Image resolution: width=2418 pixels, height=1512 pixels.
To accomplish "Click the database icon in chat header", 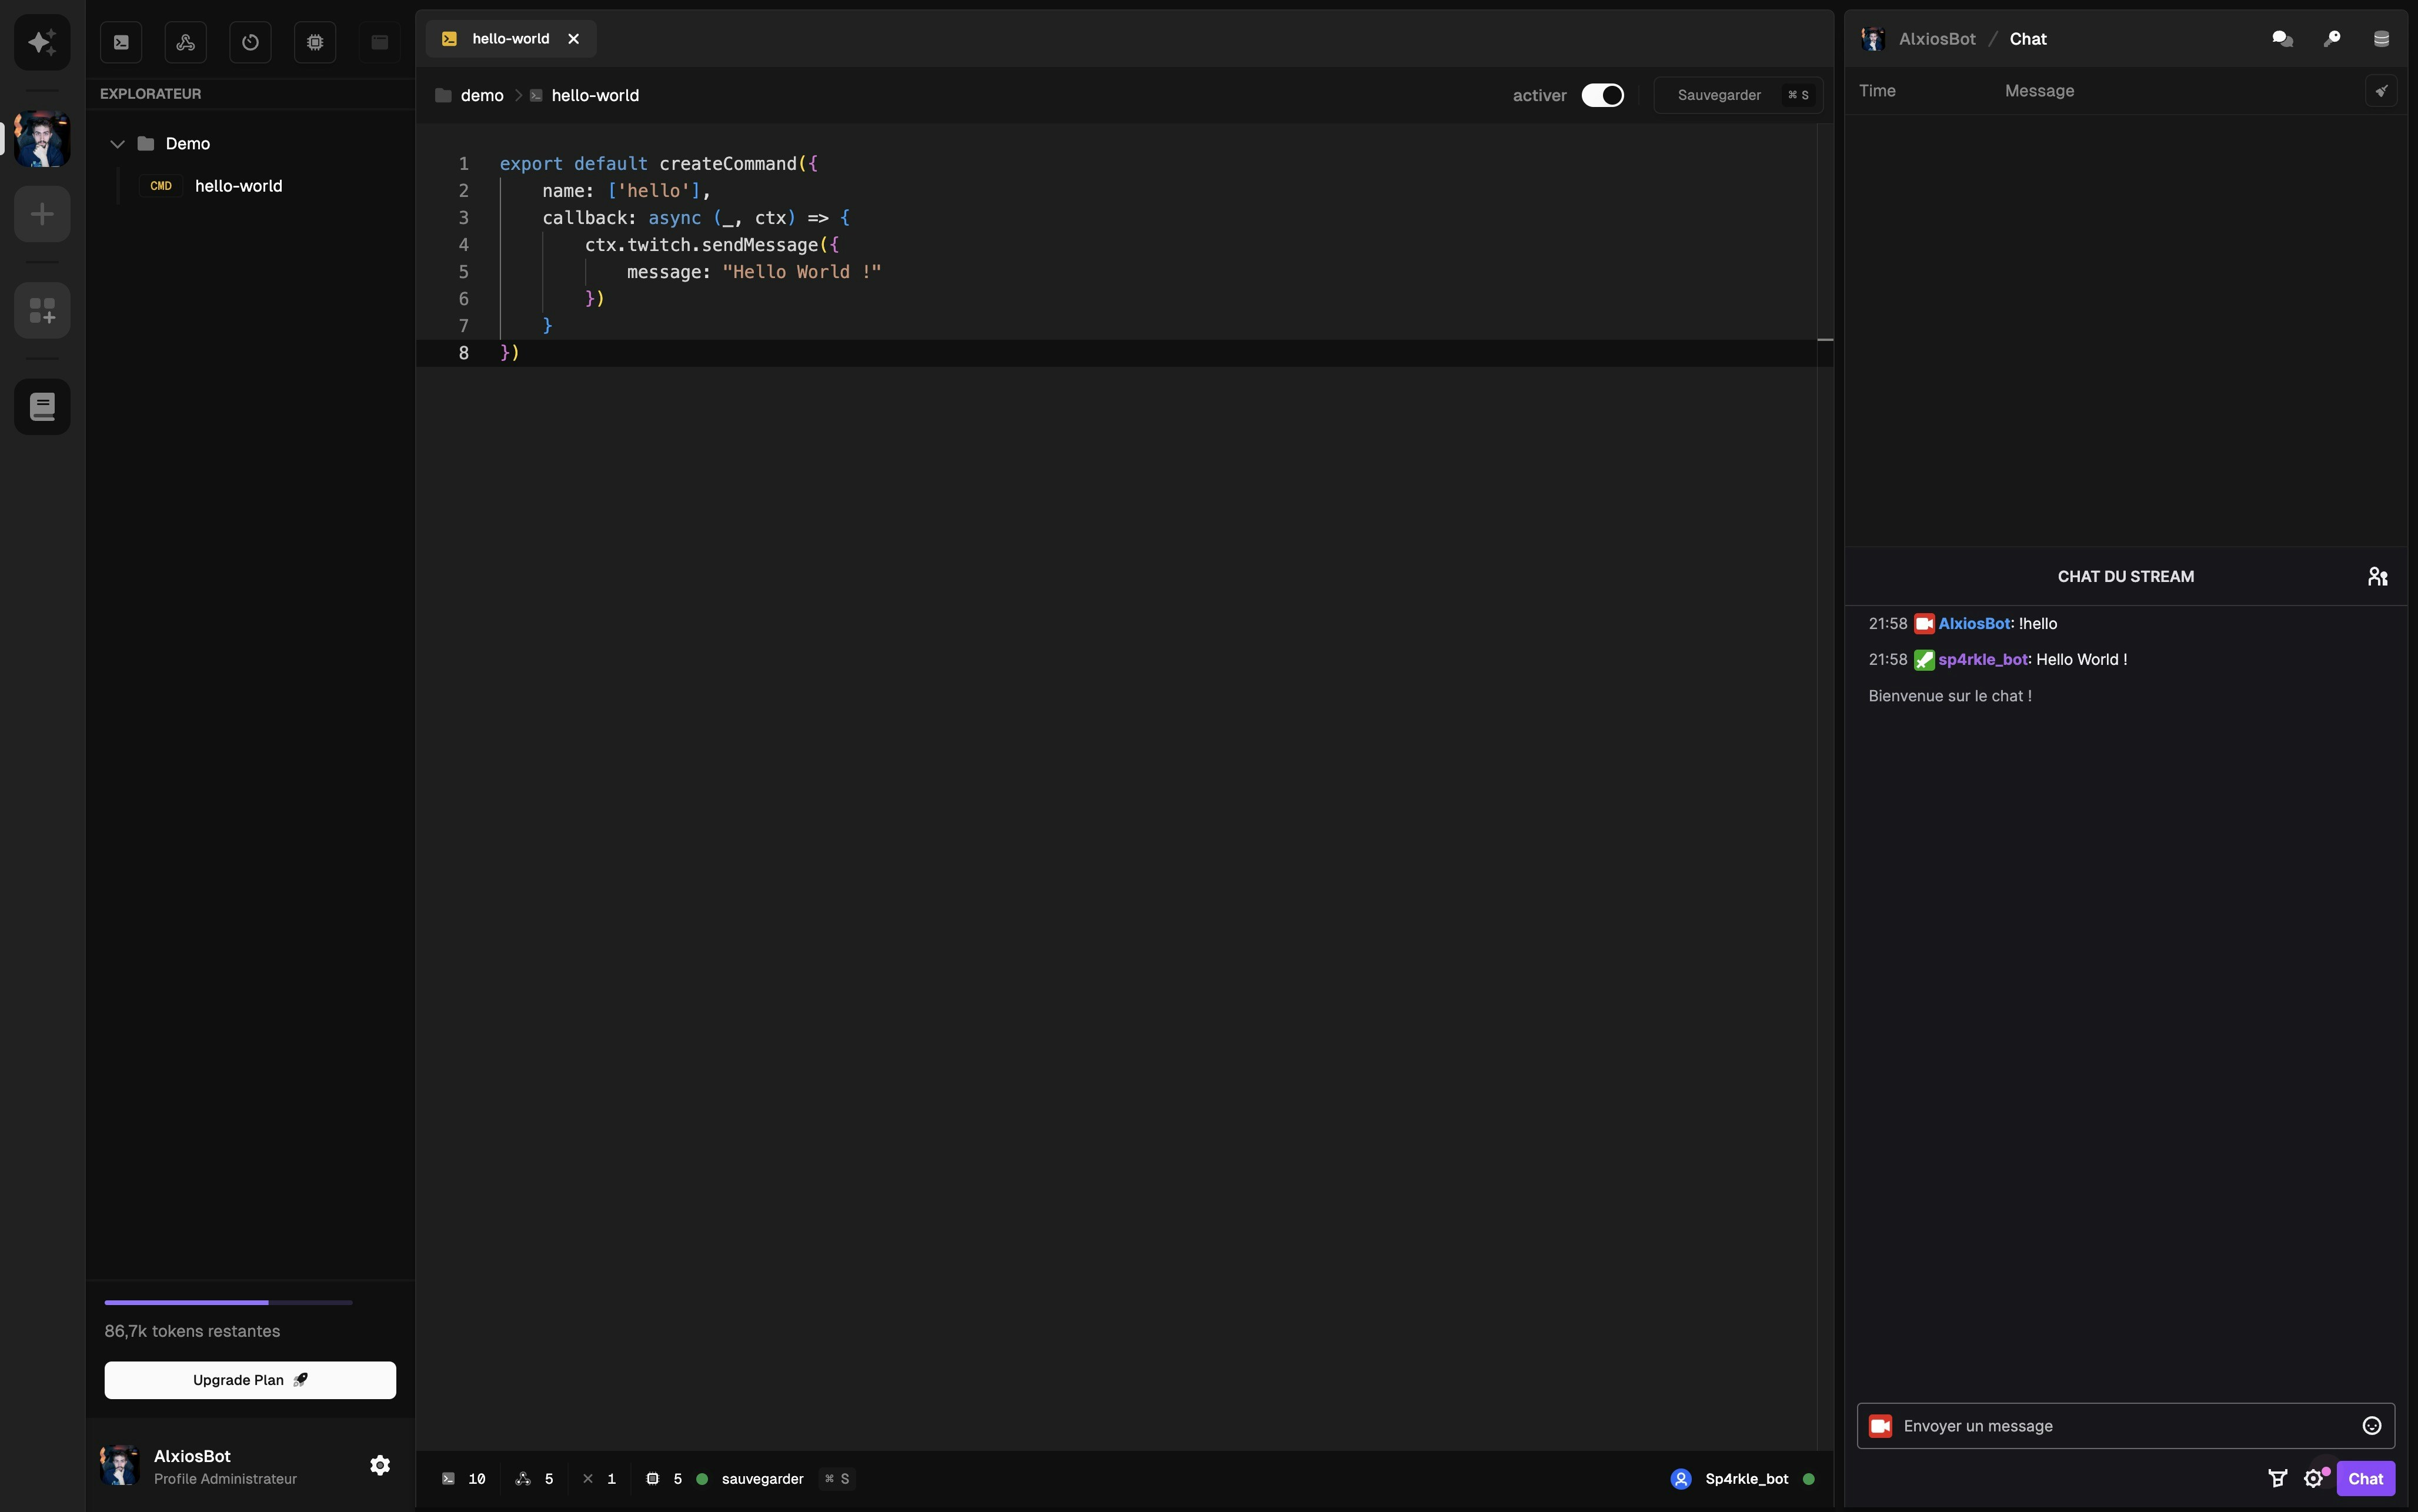I will tap(2381, 39).
